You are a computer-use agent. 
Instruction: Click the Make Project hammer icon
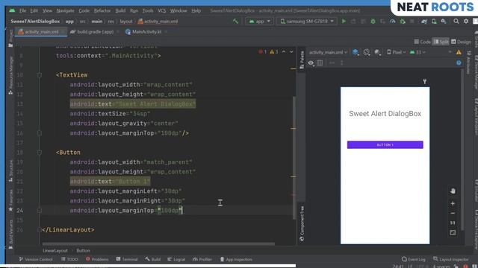click(x=236, y=22)
